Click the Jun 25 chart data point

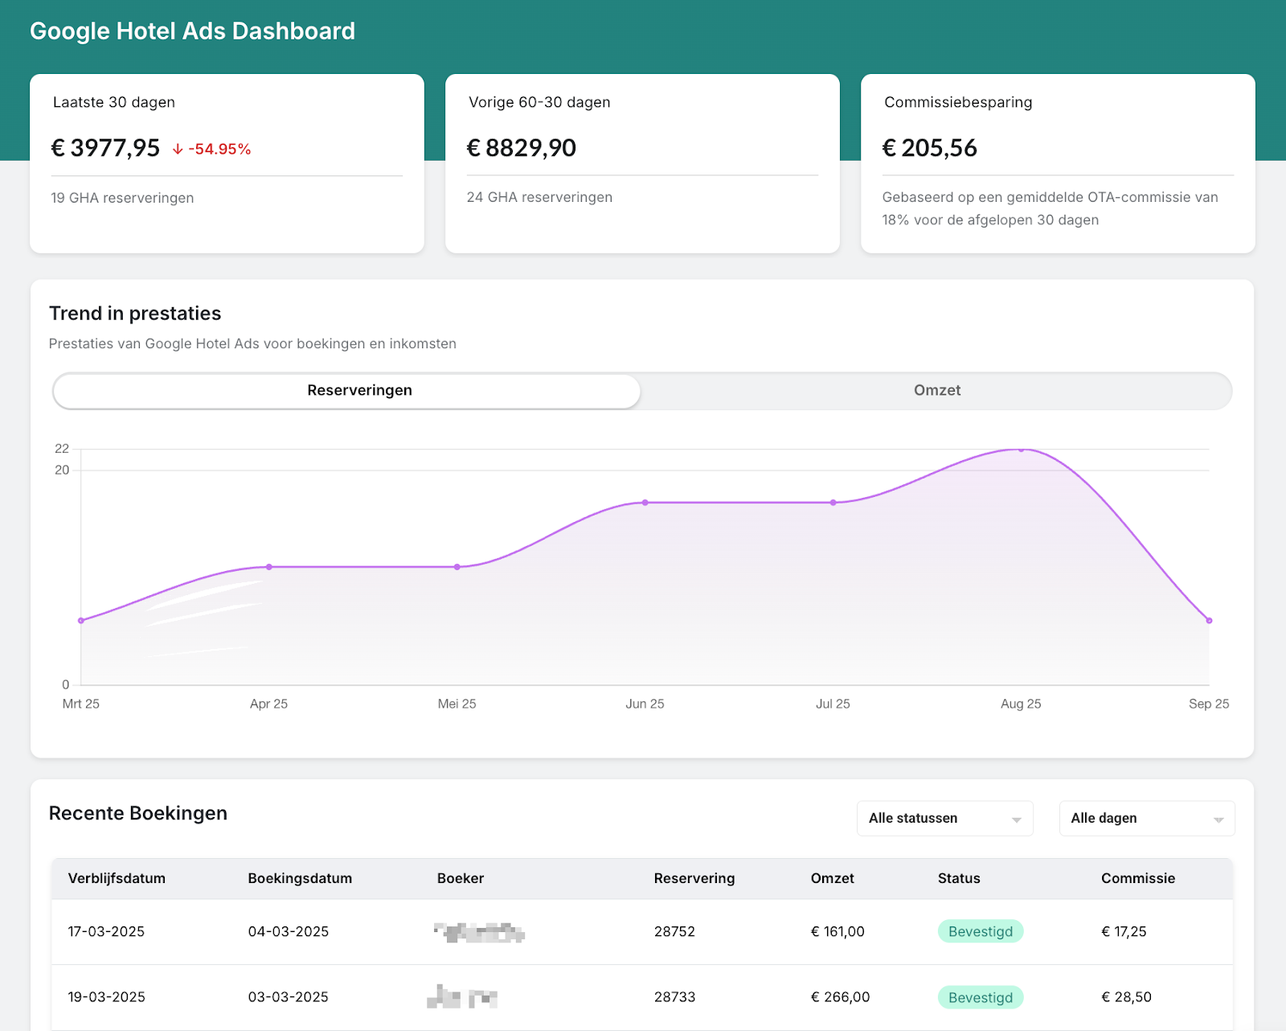[645, 503]
